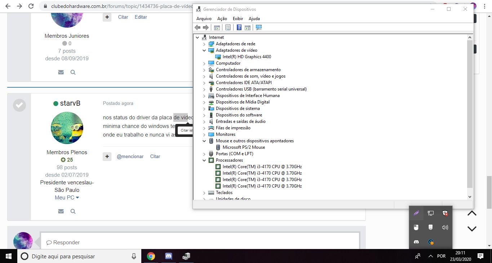492x263 pixels.
Task: Open the Ação menu
Action: (222, 19)
